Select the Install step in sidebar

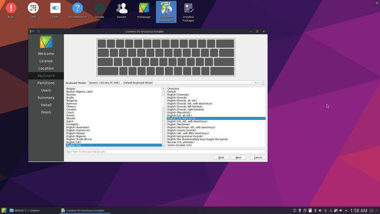(46, 105)
